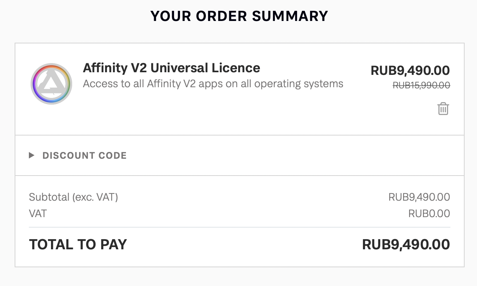Click the bold RUB9,490.00 item price

410,70
